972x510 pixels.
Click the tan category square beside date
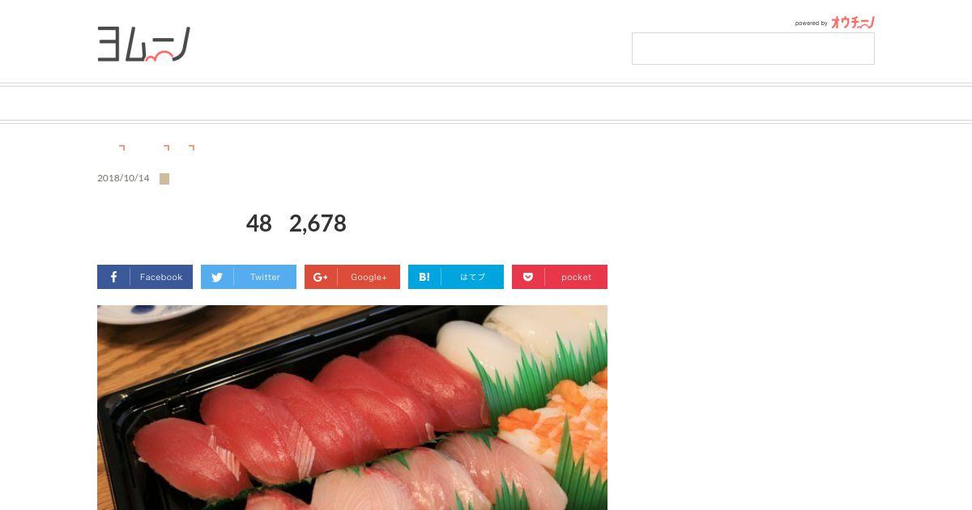click(x=164, y=179)
